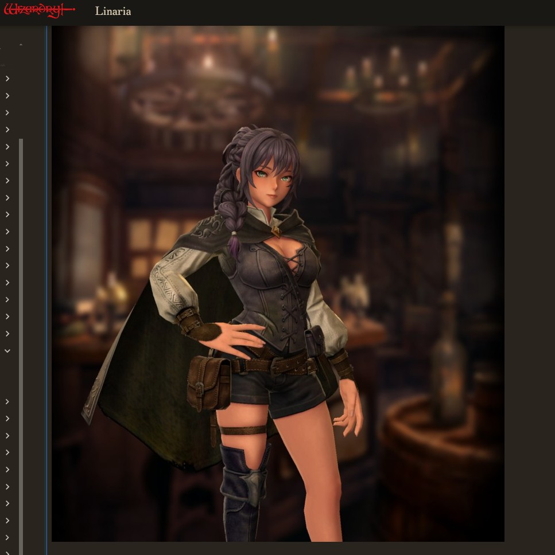Open the Linaria character artwork image
This screenshot has width=555, height=555.
click(278, 283)
